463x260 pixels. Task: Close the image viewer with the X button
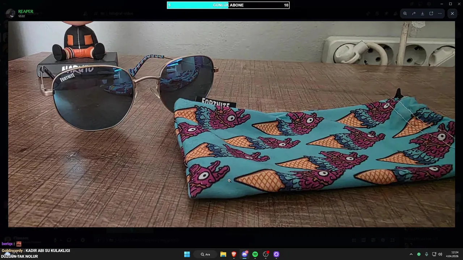pyautogui.click(x=452, y=13)
